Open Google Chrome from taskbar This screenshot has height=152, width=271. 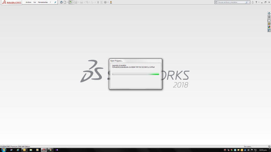(50, 150)
